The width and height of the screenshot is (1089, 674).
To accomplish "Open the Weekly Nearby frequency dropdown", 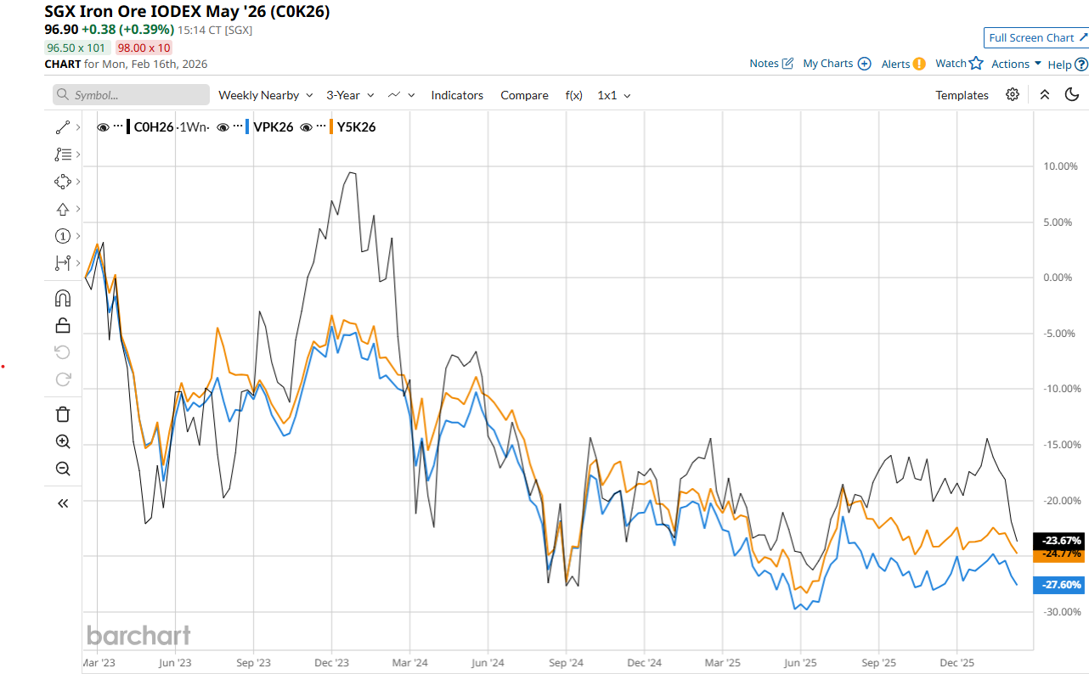I will (265, 95).
